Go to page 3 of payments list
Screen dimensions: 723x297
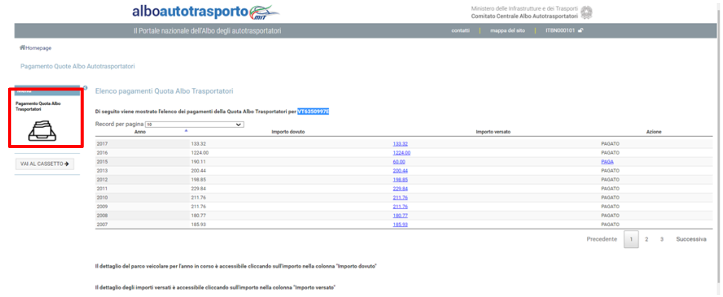(661, 240)
